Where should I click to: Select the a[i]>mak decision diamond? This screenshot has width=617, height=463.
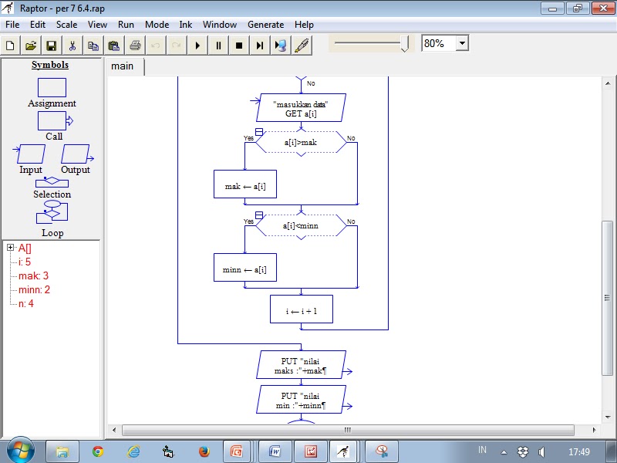pos(301,143)
